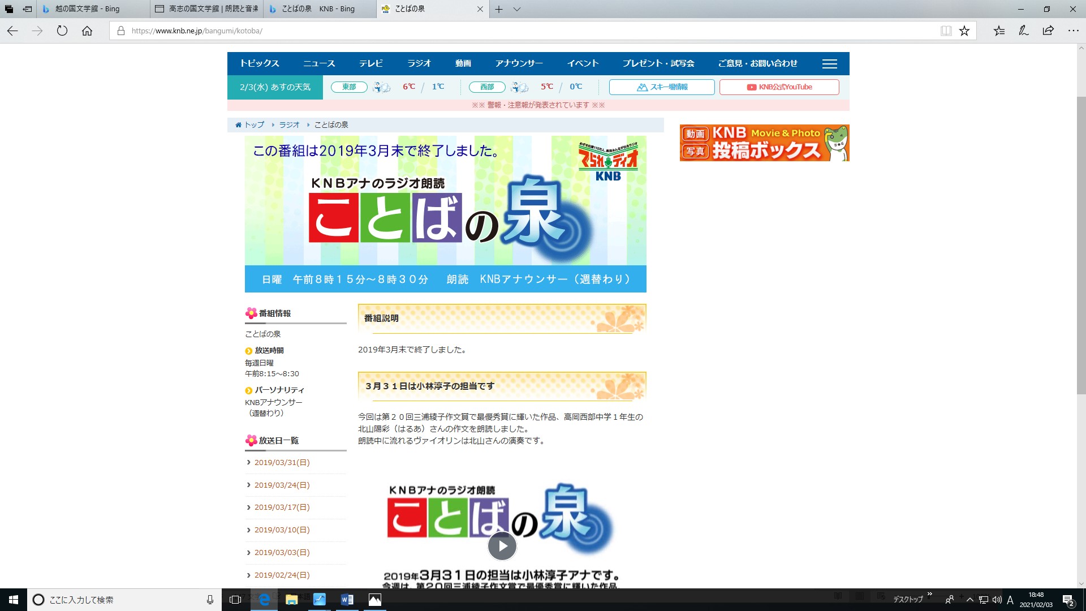This screenshot has width=1086, height=611.
Task: Open broadcast 2019/03/10(日)
Action: [x=282, y=530]
